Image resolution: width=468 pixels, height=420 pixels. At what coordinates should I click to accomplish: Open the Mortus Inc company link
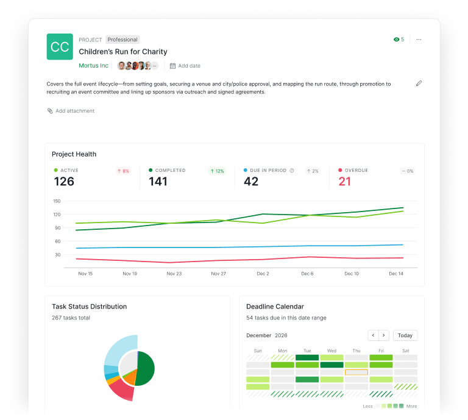[93, 65]
